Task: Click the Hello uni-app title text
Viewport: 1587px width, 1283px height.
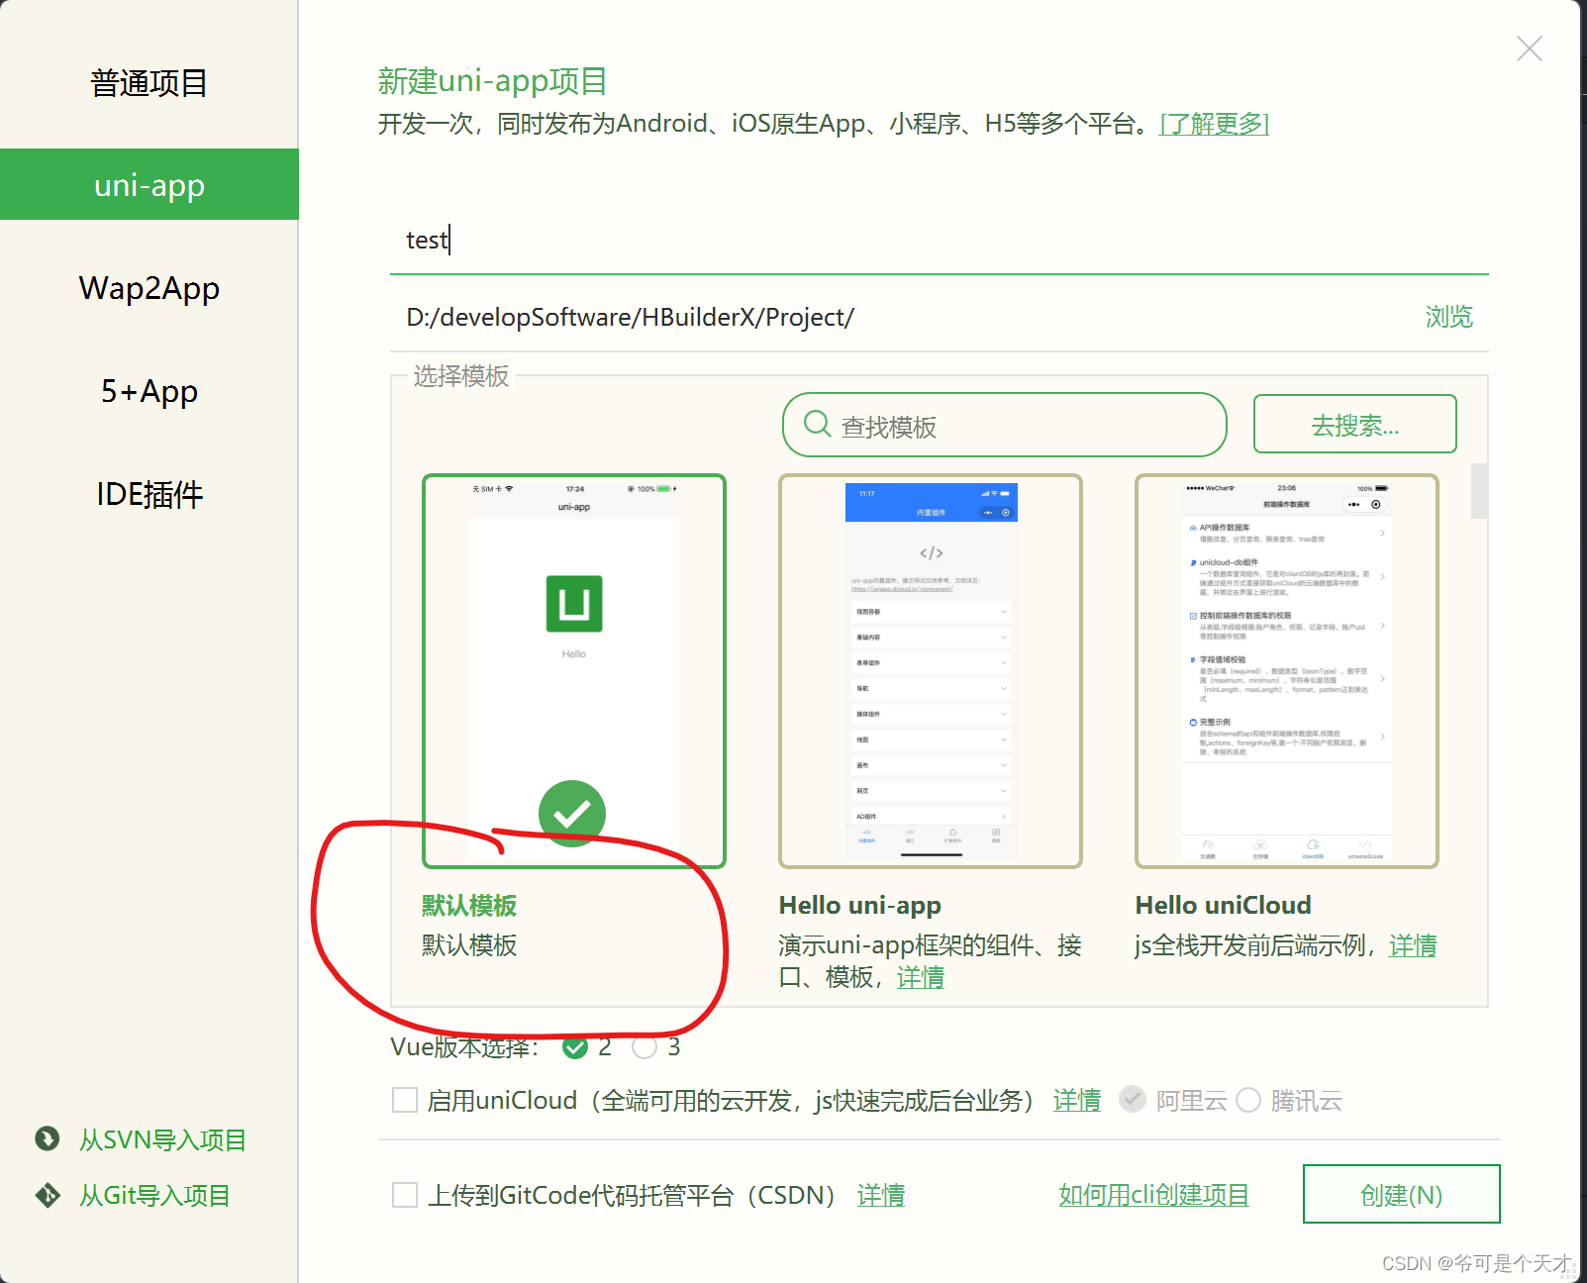Action: coord(860,906)
